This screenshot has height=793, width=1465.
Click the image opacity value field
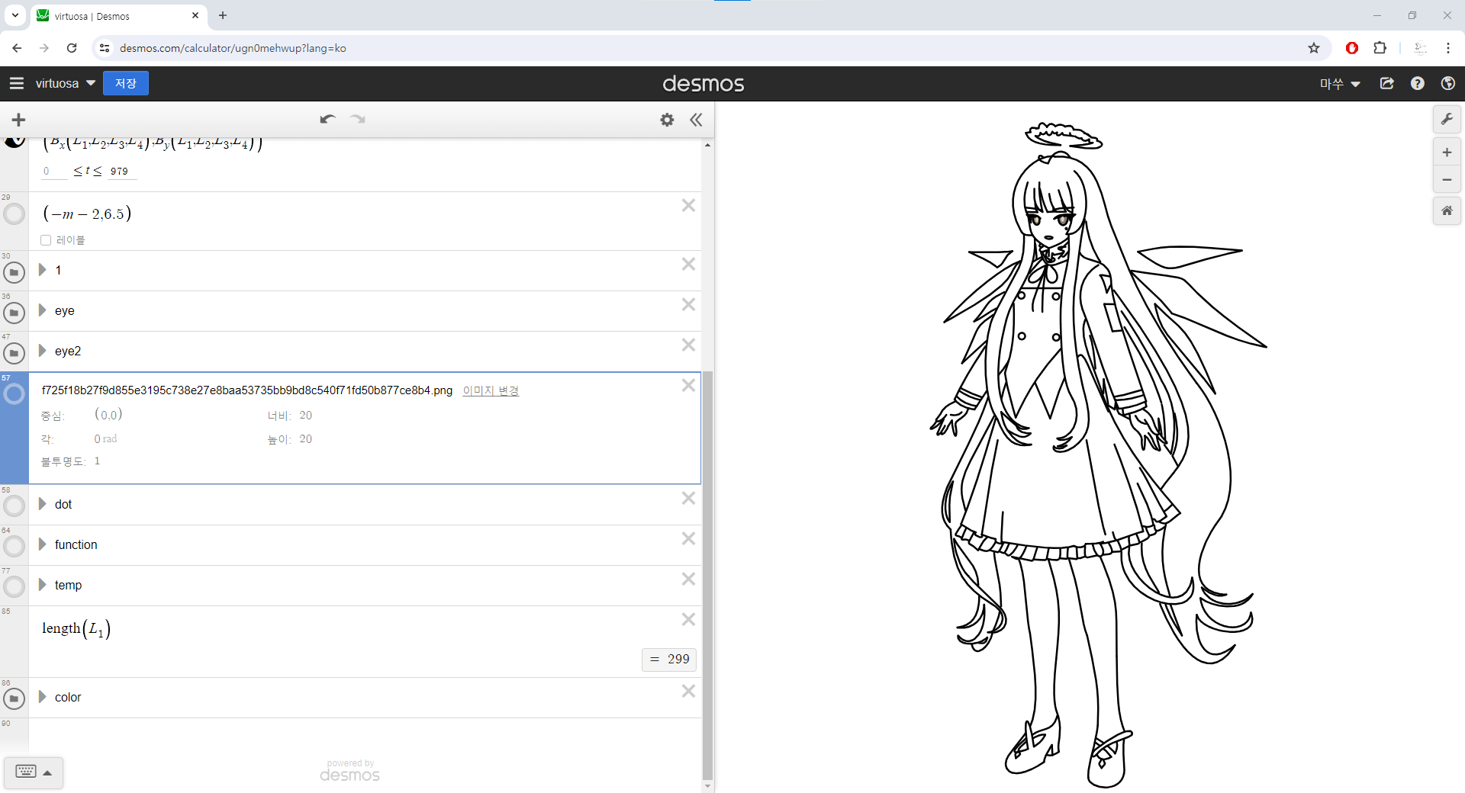click(97, 461)
